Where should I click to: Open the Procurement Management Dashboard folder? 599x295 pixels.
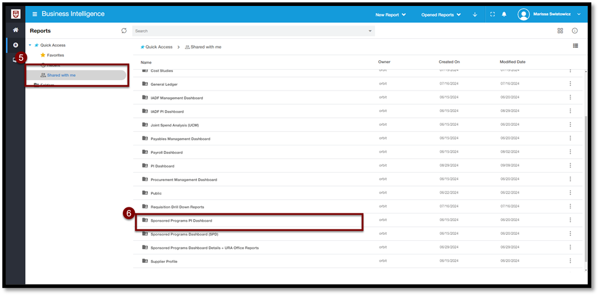[x=184, y=180]
